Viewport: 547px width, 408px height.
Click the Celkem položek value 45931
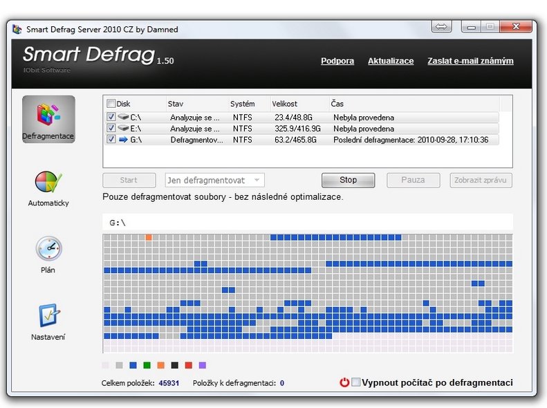coord(169,383)
